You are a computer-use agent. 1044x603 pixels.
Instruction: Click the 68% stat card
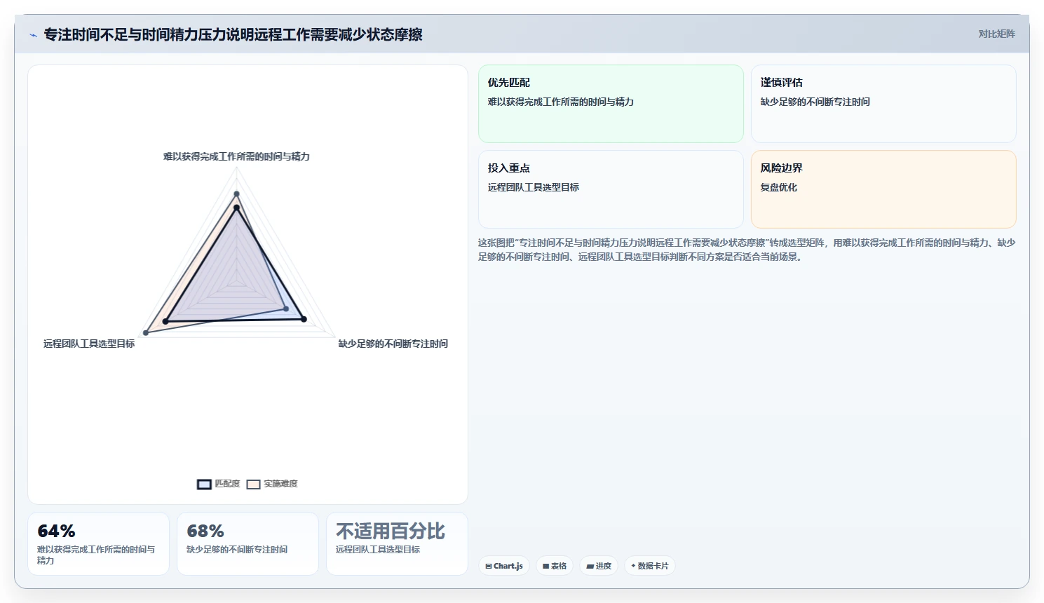[248, 543]
